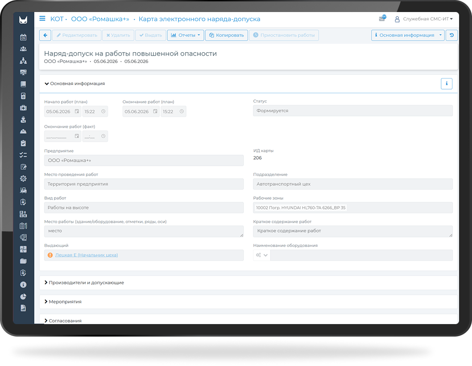
Task: Open the Служебная СМС-ИТ user menu
Action: [424, 19]
